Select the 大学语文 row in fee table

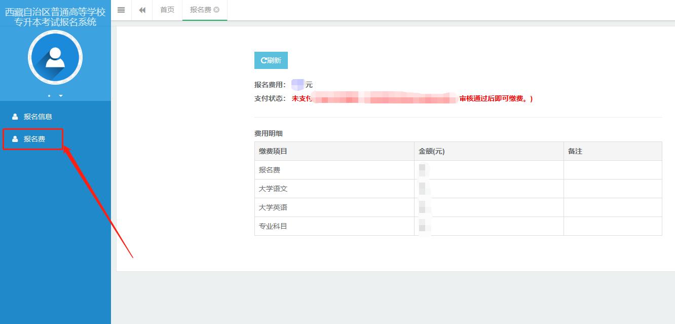273,189
